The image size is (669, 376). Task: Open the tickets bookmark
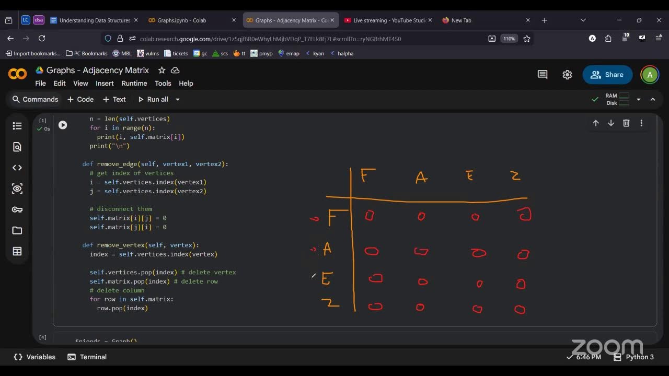tap(176, 53)
